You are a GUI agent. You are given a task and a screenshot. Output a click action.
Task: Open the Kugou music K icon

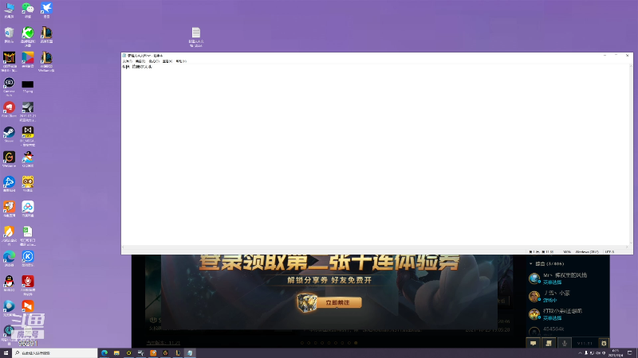28,258
